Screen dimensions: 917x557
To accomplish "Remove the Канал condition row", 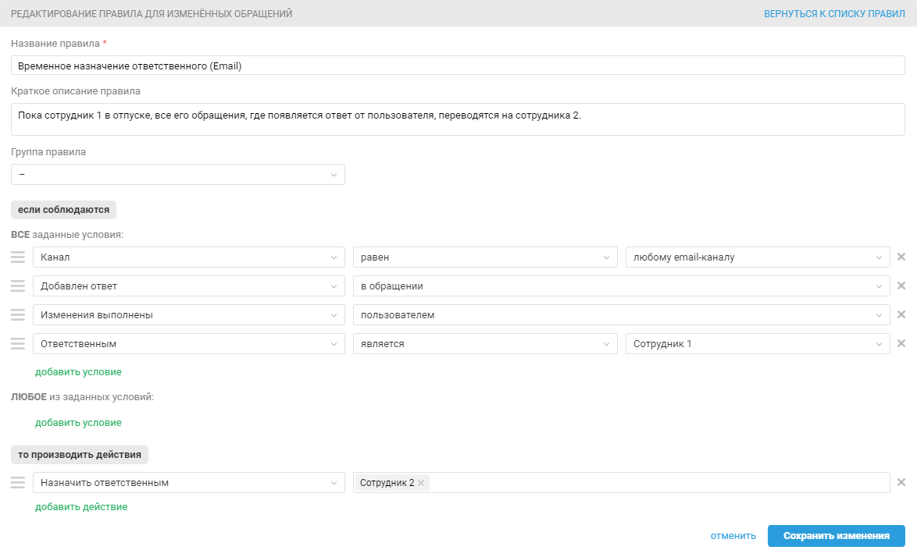I will pyautogui.click(x=901, y=257).
